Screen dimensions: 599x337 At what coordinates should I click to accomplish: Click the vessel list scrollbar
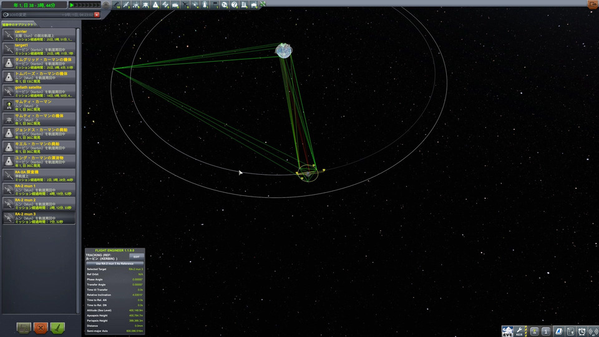(79, 170)
